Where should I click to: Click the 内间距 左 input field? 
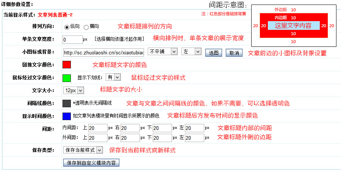(x=195, y=128)
